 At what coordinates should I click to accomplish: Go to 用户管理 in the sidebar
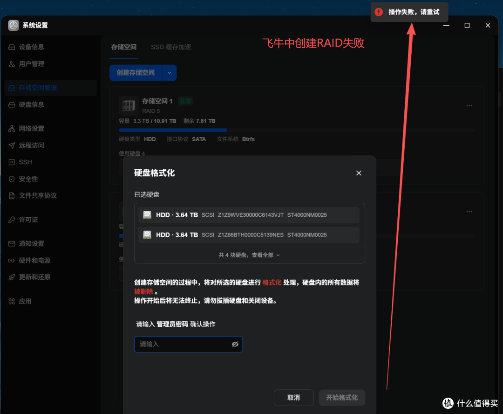tap(31, 64)
